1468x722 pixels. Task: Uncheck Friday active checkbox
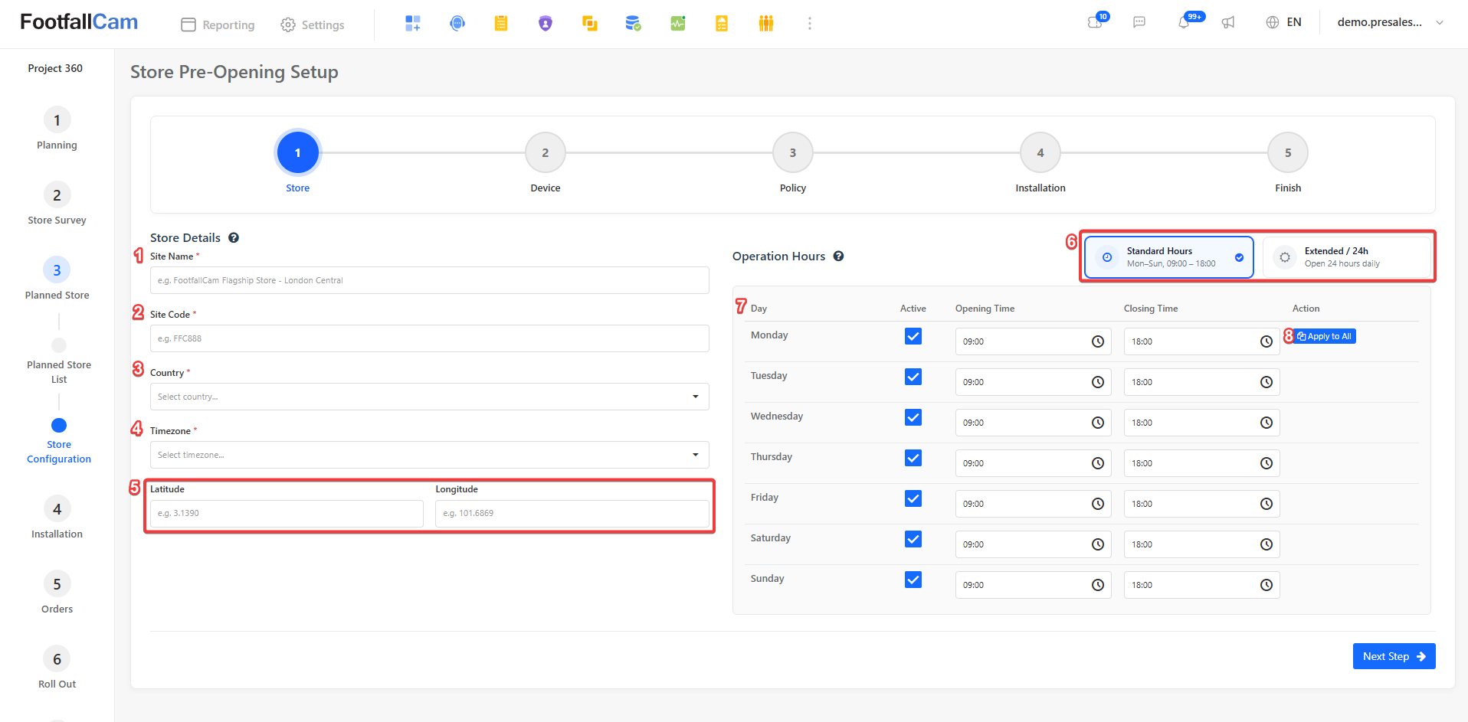point(913,498)
